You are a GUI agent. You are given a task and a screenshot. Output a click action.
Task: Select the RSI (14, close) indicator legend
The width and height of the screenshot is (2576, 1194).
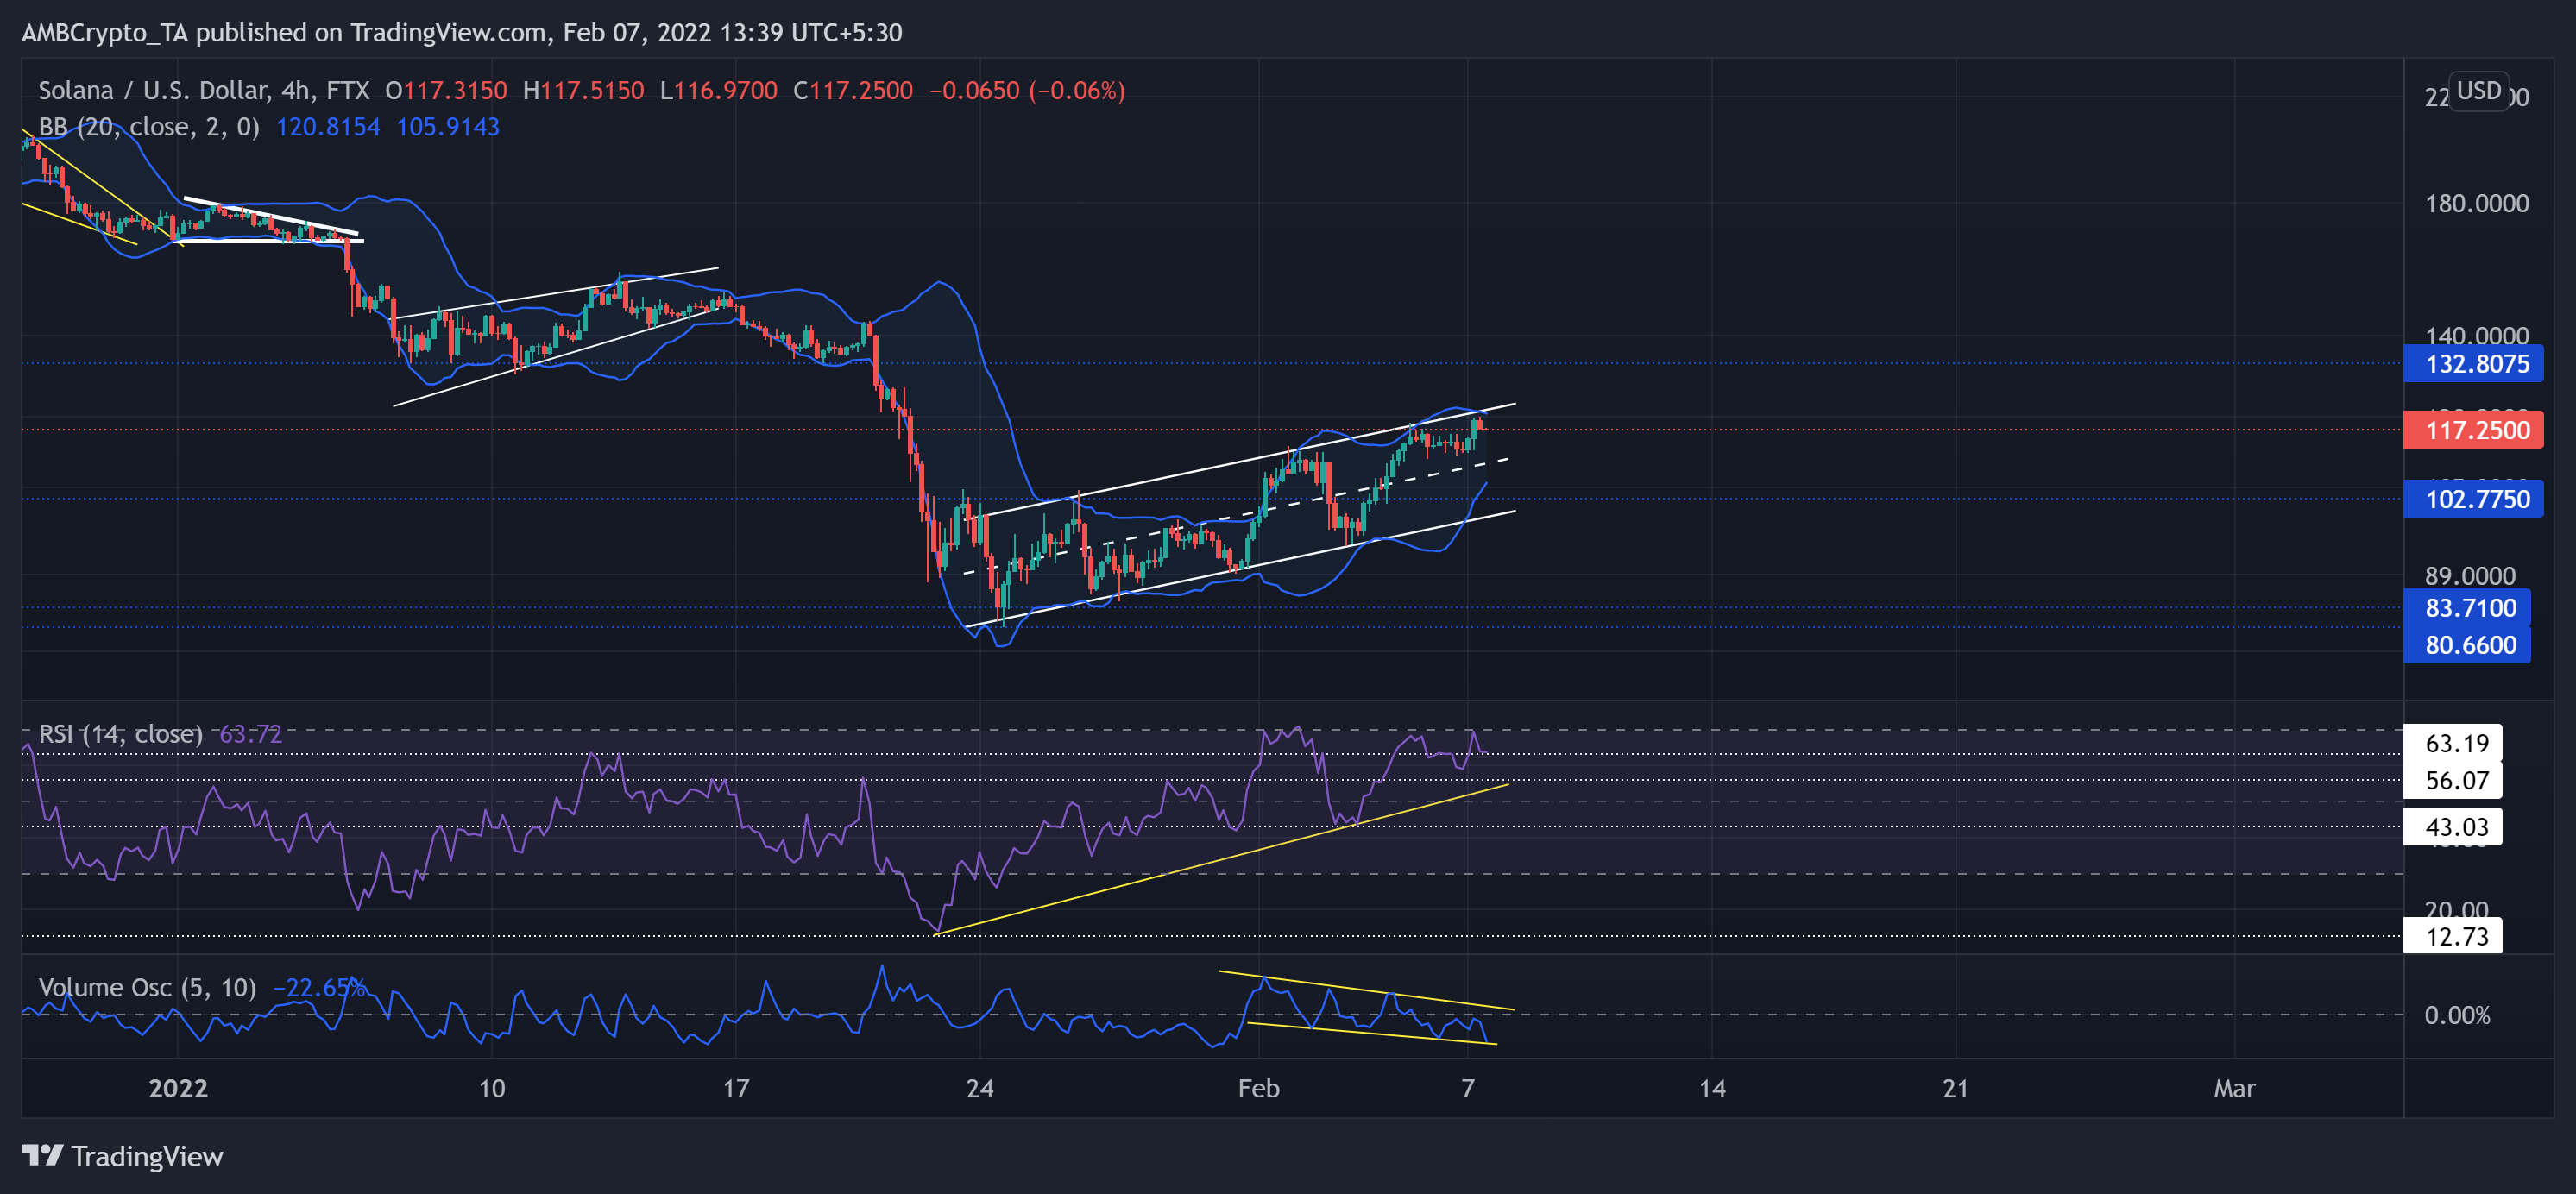pyautogui.click(x=120, y=734)
